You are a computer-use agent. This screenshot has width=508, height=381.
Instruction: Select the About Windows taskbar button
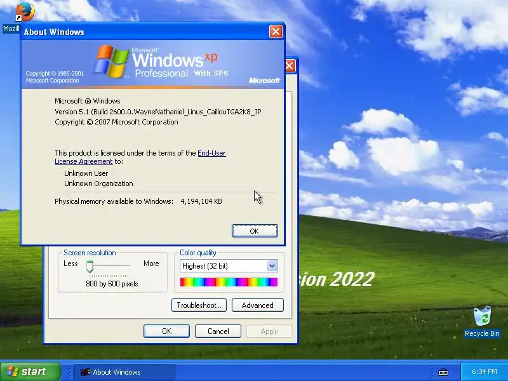[x=124, y=372]
